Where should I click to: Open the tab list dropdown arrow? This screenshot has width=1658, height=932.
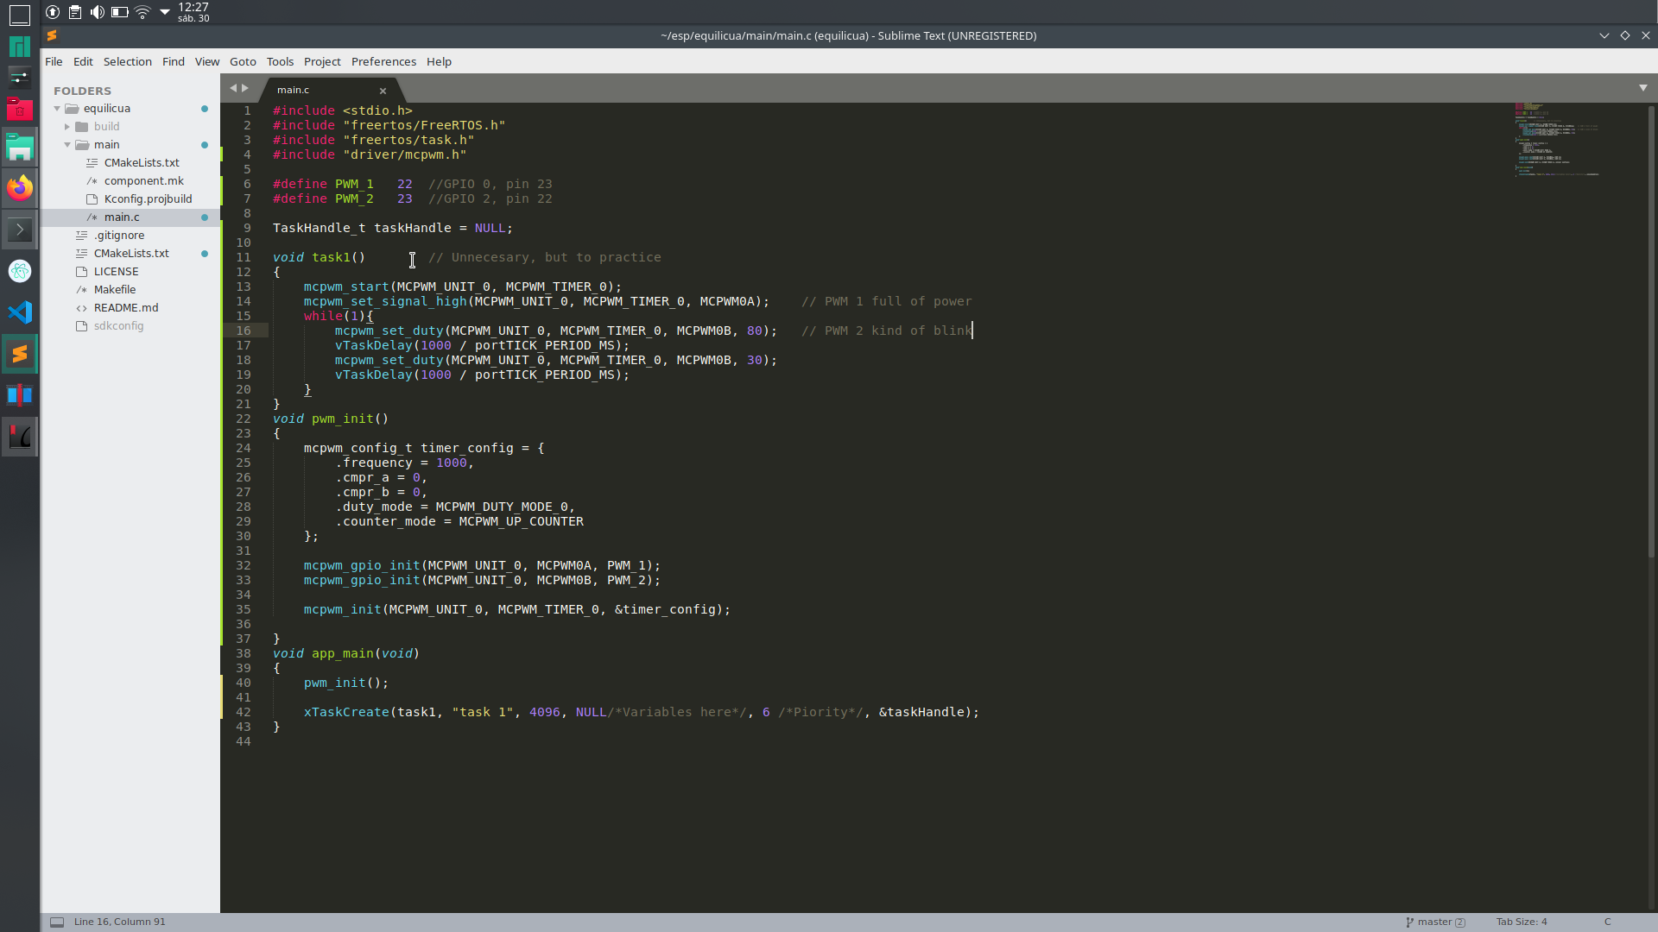(1642, 88)
